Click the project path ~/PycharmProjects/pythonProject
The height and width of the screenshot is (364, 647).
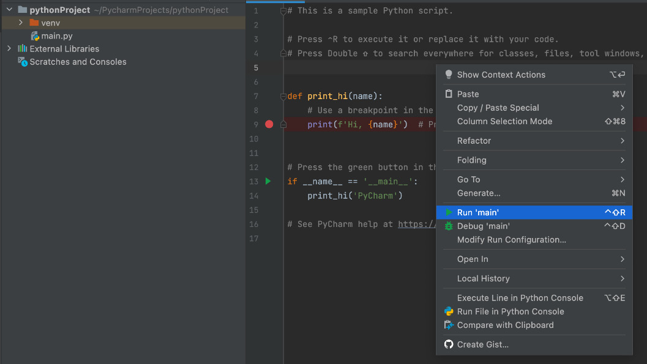(x=161, y=9)
